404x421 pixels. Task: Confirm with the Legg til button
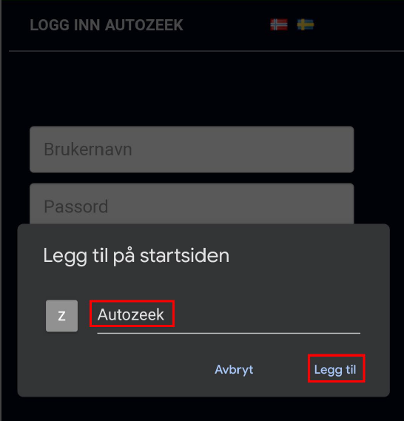coord(335,369)
